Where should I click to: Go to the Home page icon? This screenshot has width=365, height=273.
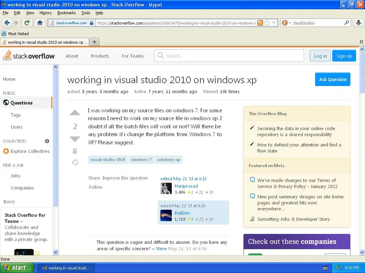(40, 23)
